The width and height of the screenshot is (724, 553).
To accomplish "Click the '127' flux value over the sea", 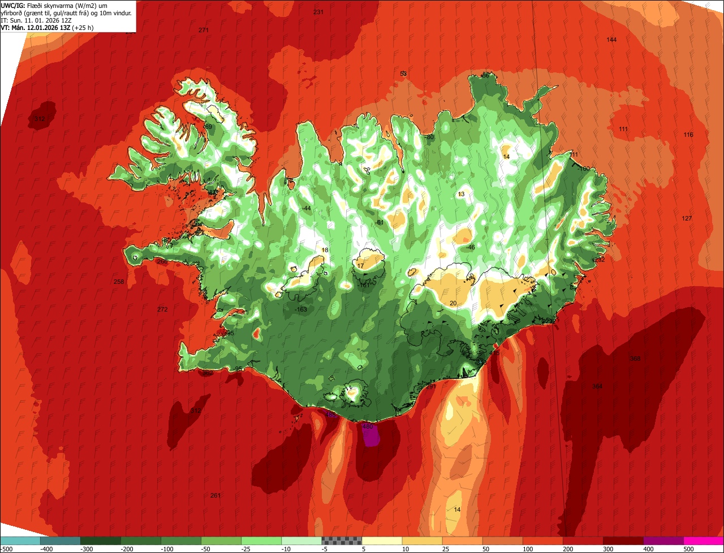I will click(x=687, y=218).
